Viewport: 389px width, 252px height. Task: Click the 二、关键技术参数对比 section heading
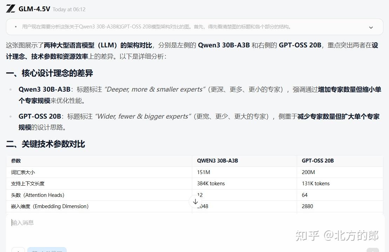point(46,144)
